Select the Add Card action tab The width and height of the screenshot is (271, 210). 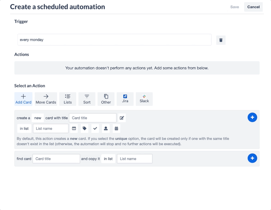tap(23, 99)
